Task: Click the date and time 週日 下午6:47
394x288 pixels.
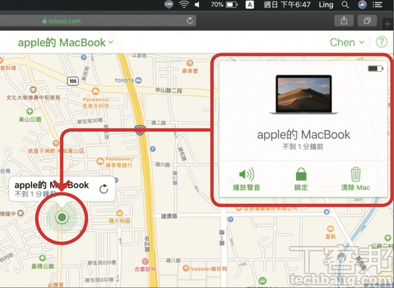Action: 287,5
